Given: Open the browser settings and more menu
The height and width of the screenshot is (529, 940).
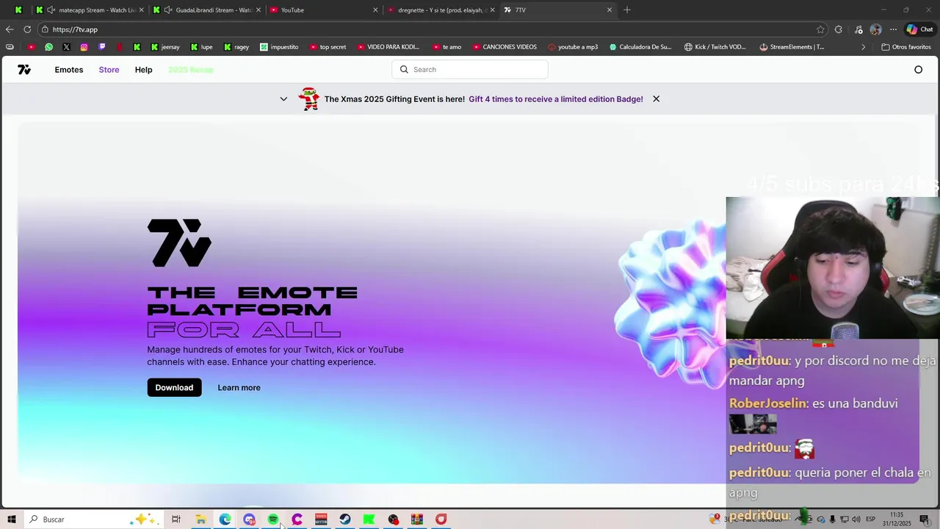Looking at the screenshot, I should click(893, 29).
